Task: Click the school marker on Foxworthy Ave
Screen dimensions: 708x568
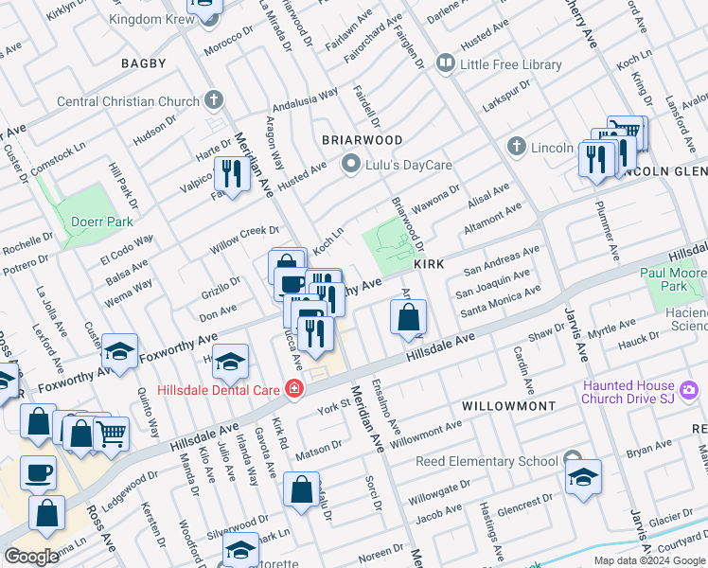Action: 119,352
